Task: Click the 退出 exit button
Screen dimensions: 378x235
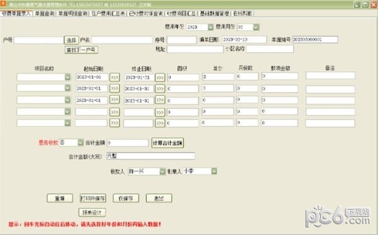Action: coord(159,198)
